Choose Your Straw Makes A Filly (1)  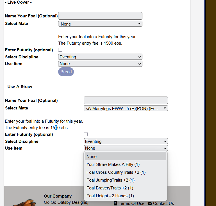(126, 164)
